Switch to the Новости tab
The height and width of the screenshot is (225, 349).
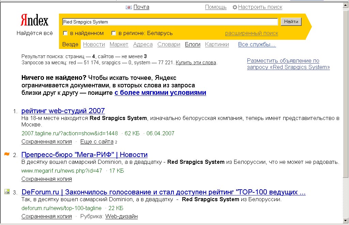coord(94,45)
